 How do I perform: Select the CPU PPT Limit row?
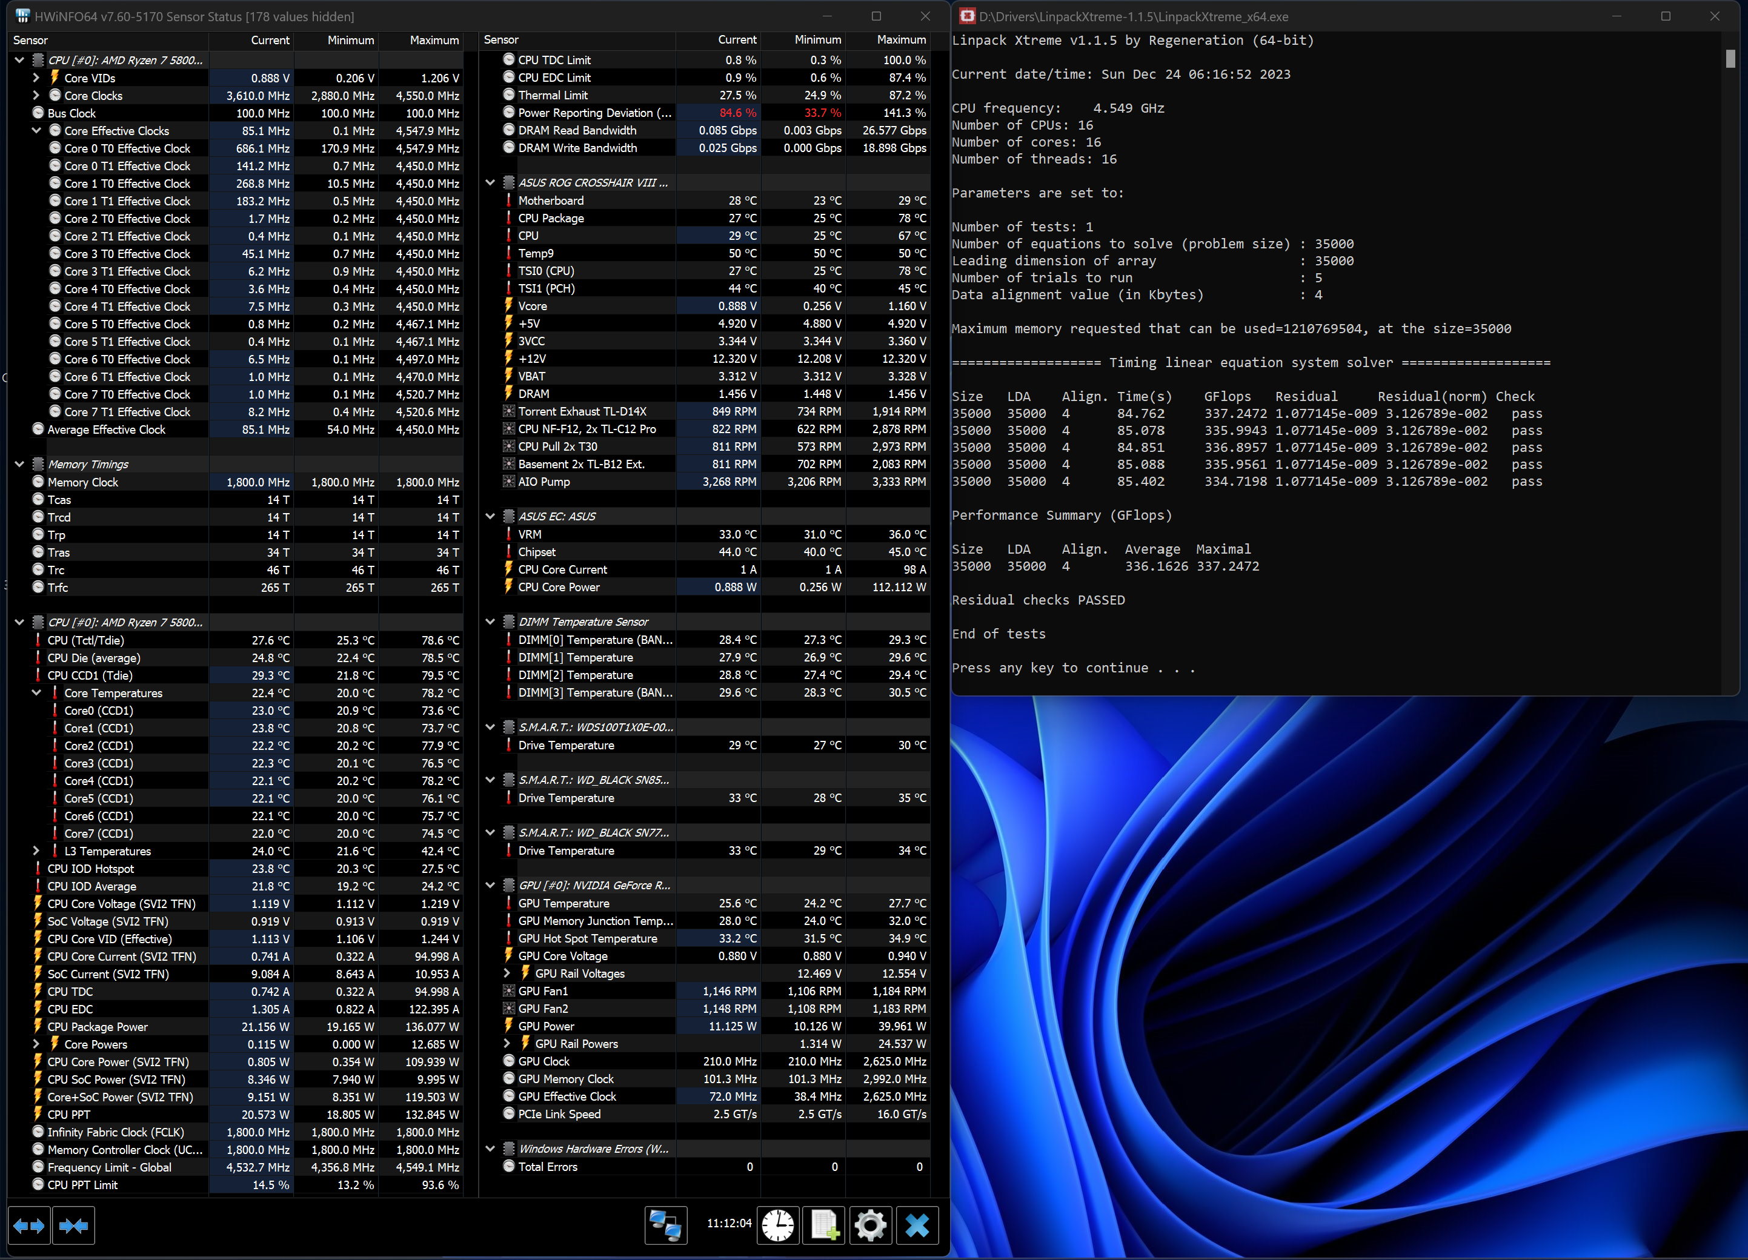[235, 1184]
